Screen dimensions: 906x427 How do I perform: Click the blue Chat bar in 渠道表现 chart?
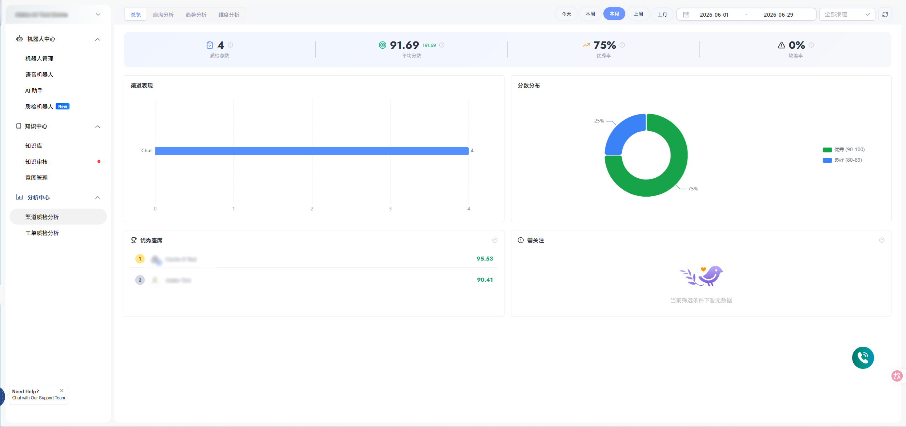tap(312, 151)
